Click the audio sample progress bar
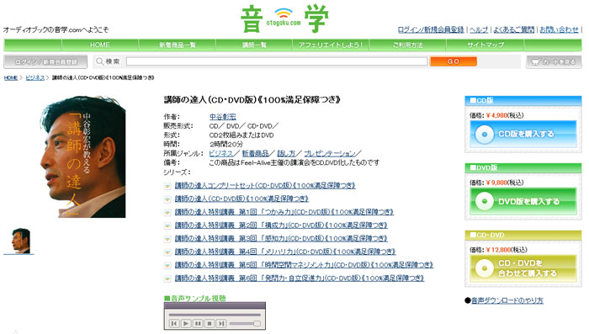This screenshot has width=589, height=334. tap(215, 315)
